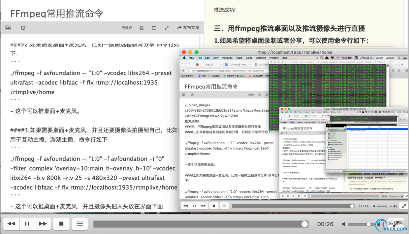Open the Subtitles menu in VLC menu bar
The height and width of the screenshot is (234, 409).
click(261, 58)
